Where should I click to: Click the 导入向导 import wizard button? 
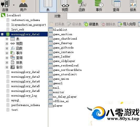click(x=127, y=24)
